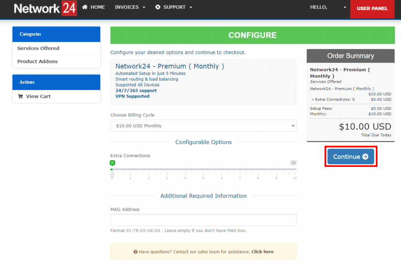Click 'Supported All Devices' text

[x=137, y=85]
